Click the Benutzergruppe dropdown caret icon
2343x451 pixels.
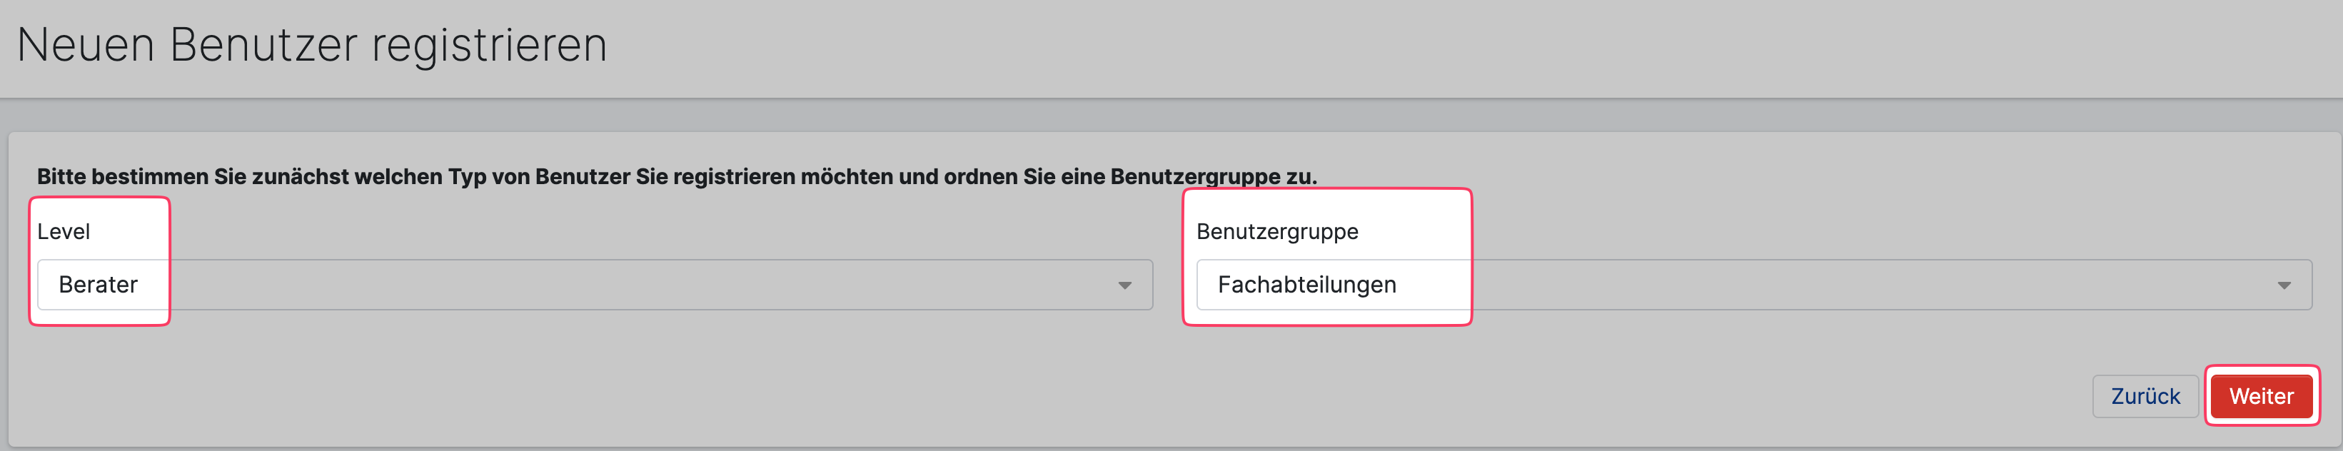point(2283,285)
